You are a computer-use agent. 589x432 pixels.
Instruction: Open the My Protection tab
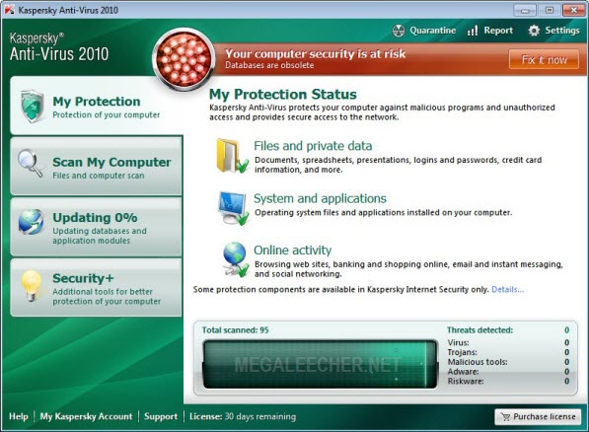pyautogui.click(x=96, y=106)
